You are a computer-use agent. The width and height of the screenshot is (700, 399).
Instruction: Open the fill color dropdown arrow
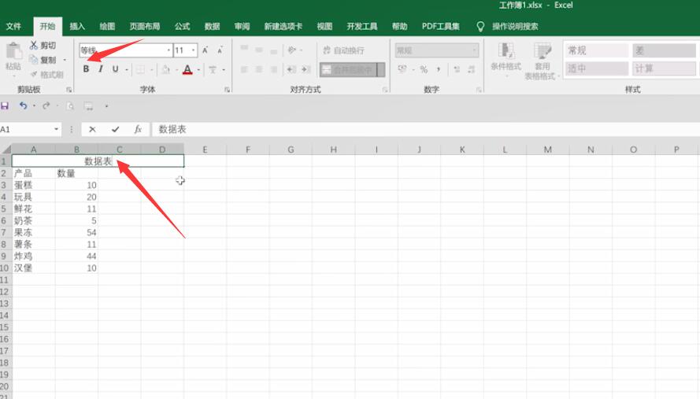(x=176, y=69)
